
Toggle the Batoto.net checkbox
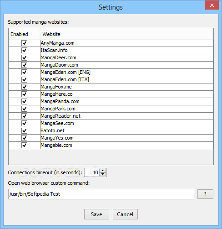24,130
